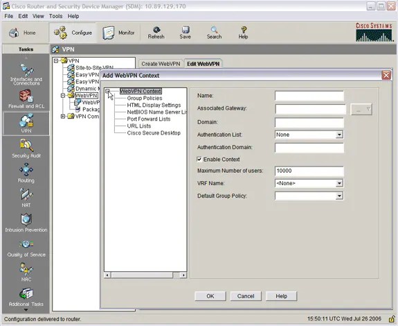Select Interfaces and Connections task

[26, 74]
